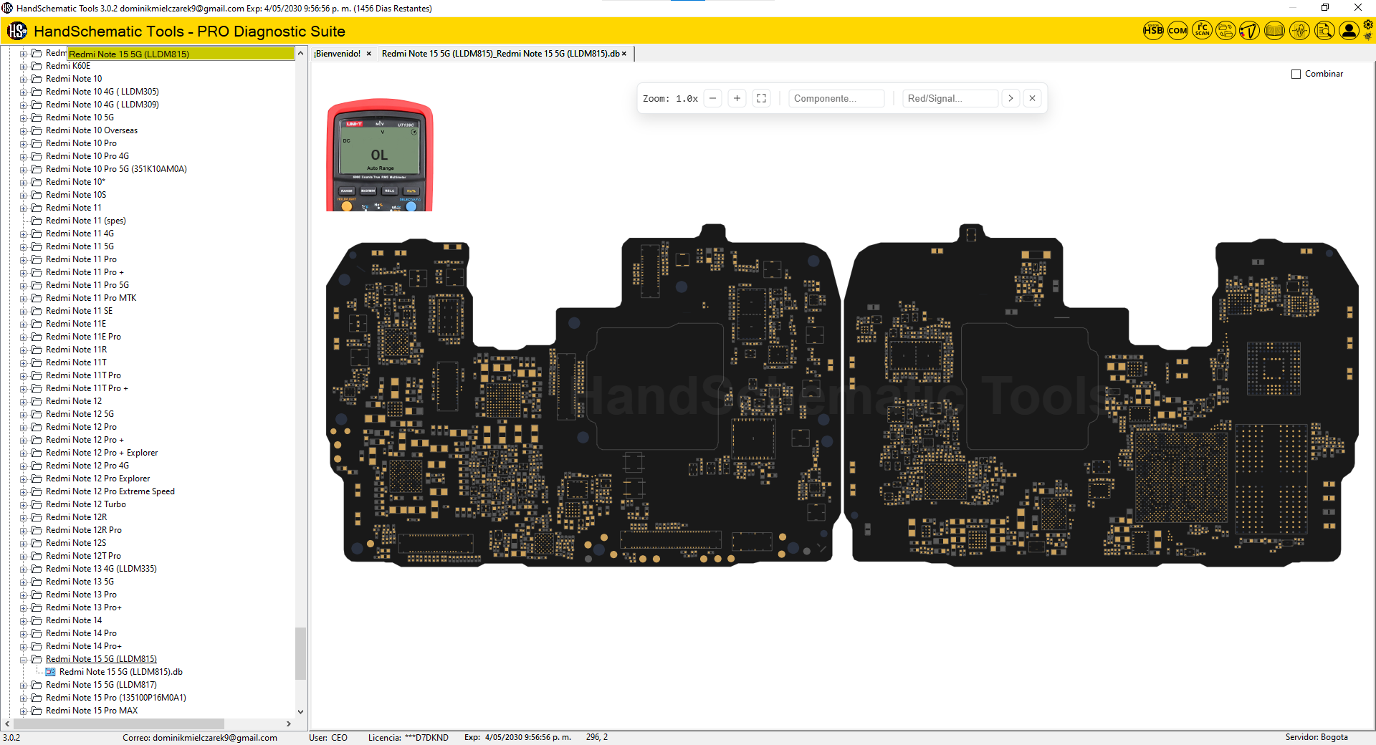Click the tree scroll up arrow

[x=301, y=53]
